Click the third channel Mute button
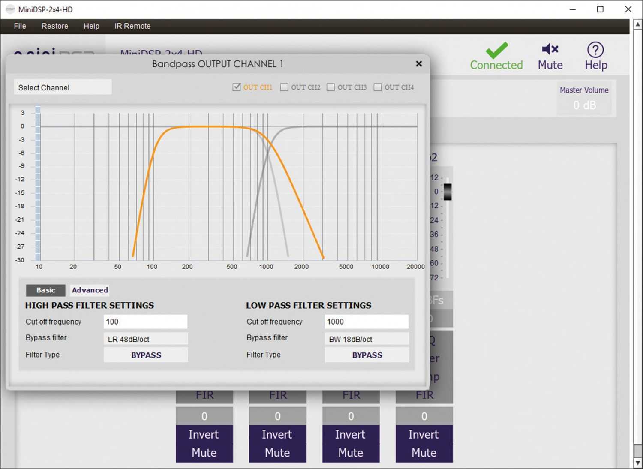 [x=351, y=453]
